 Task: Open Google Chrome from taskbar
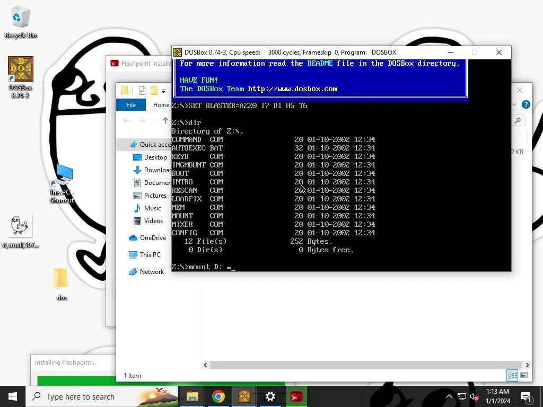point(218,396)
